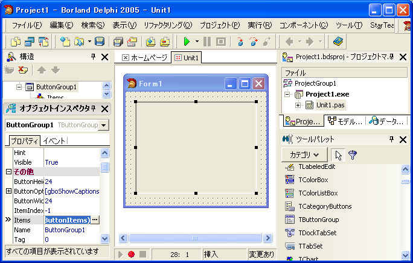This screenshot has width=413, height=263.
Task: Select ProjectGroup1 in Project Manager
Action: (x=315, y=83)
